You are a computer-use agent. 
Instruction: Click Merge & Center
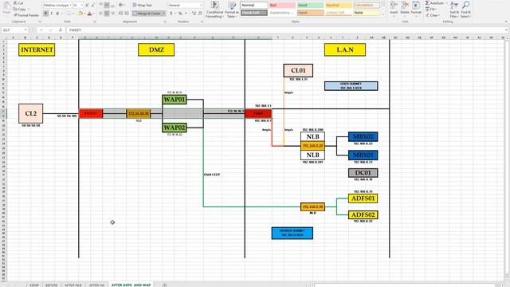pyautogui.click(x=147, y=14)
